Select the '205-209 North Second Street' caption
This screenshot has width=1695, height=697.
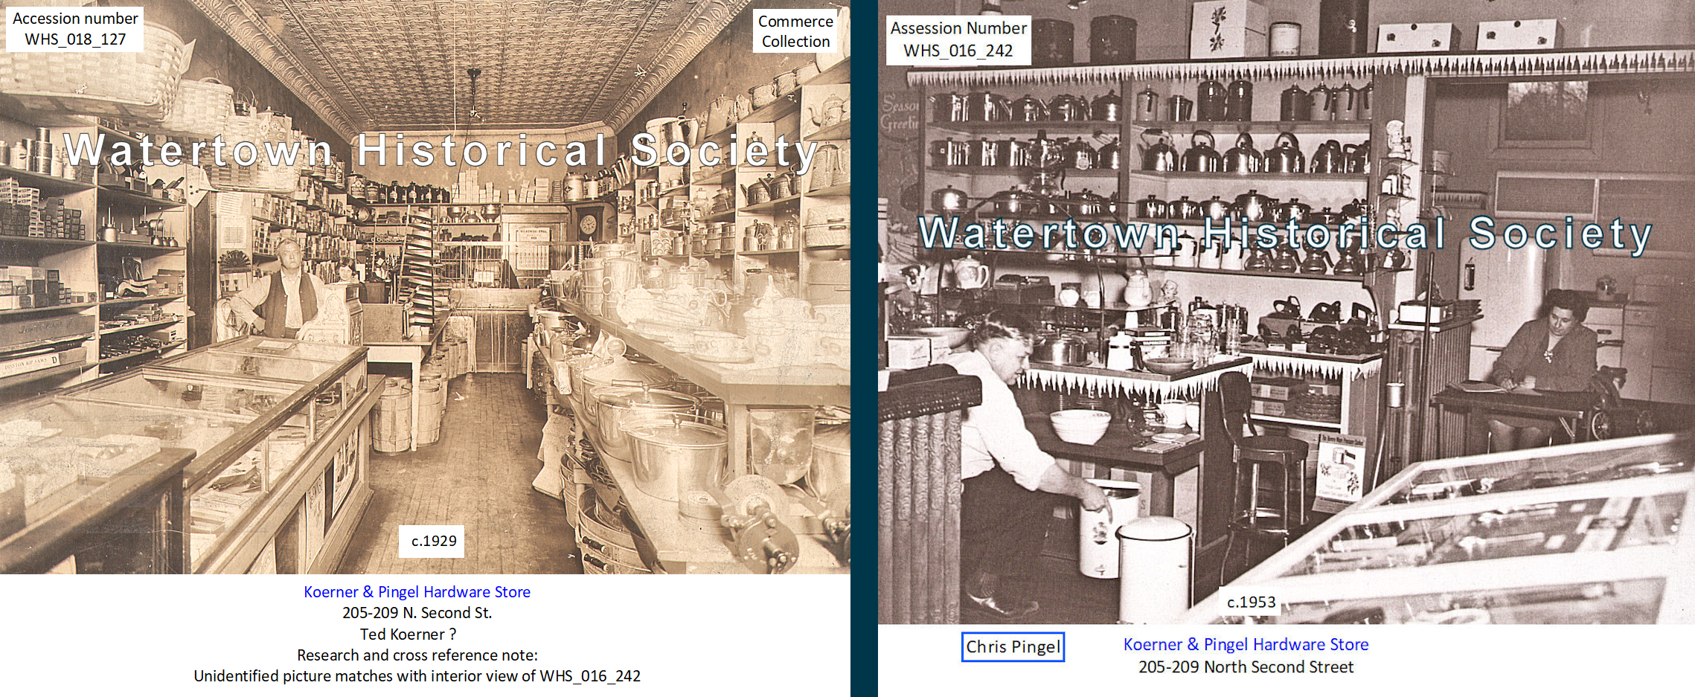(x=1246, y=667)
